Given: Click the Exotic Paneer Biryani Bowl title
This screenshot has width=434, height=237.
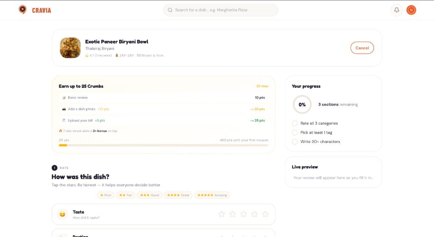Looking at the screenshot, I should pos(117,42).
